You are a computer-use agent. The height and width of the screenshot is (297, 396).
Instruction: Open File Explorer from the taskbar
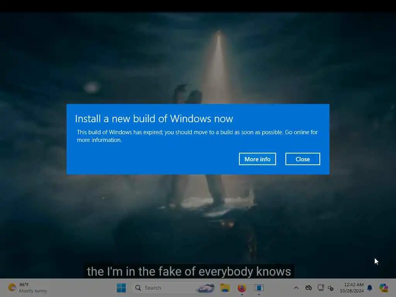coord(225,288)
